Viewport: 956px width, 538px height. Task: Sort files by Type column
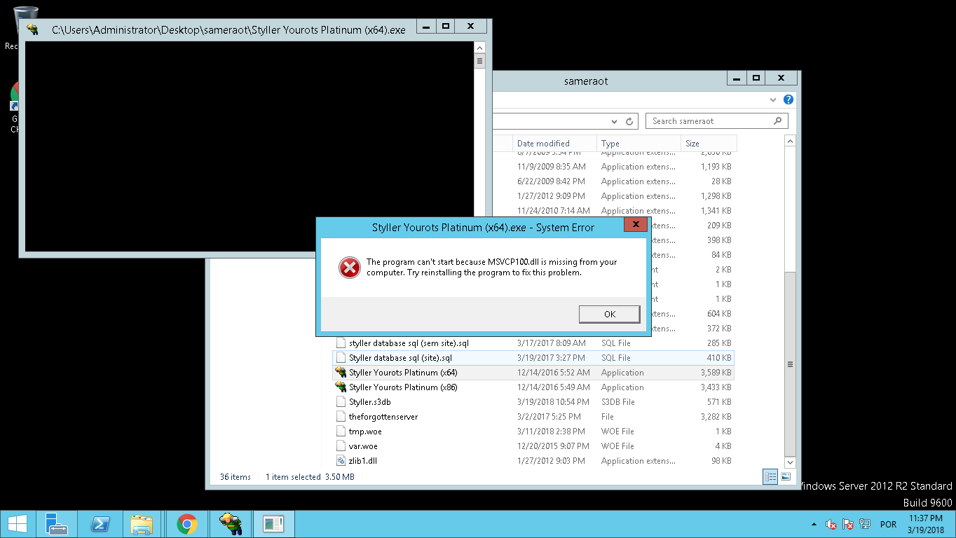pyautogui.click(x=639, y=143)
